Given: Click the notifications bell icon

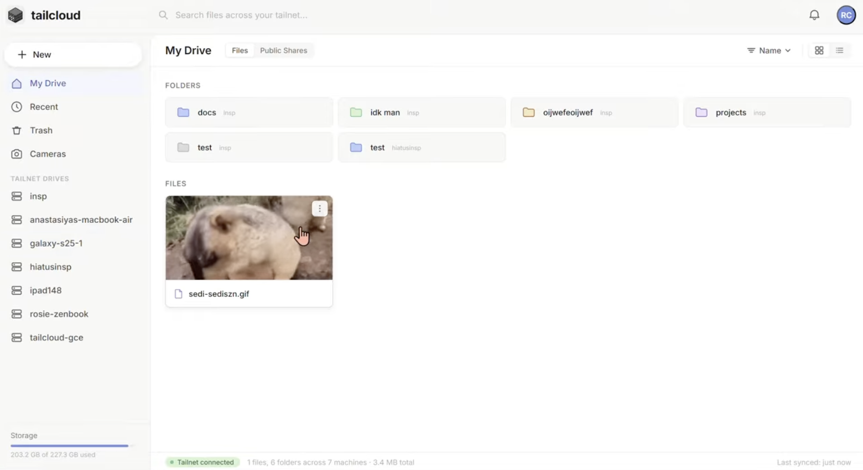Looking at the screenshot, I should coord(814,15).
